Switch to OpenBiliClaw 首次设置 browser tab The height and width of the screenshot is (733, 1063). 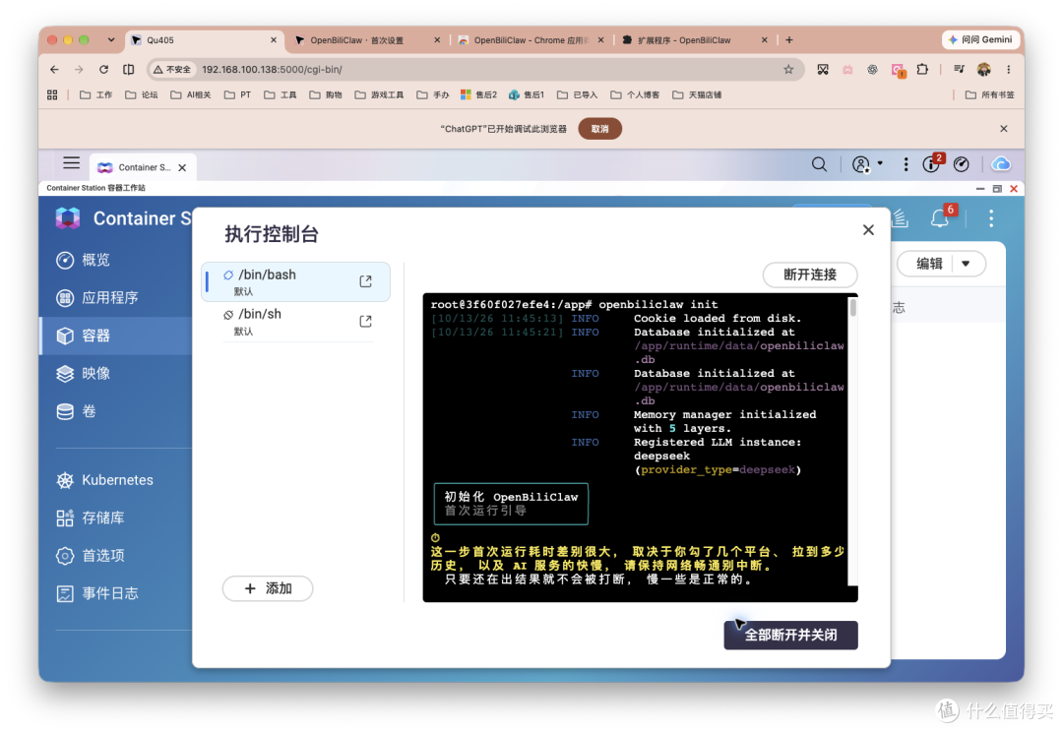pos(366,40)
